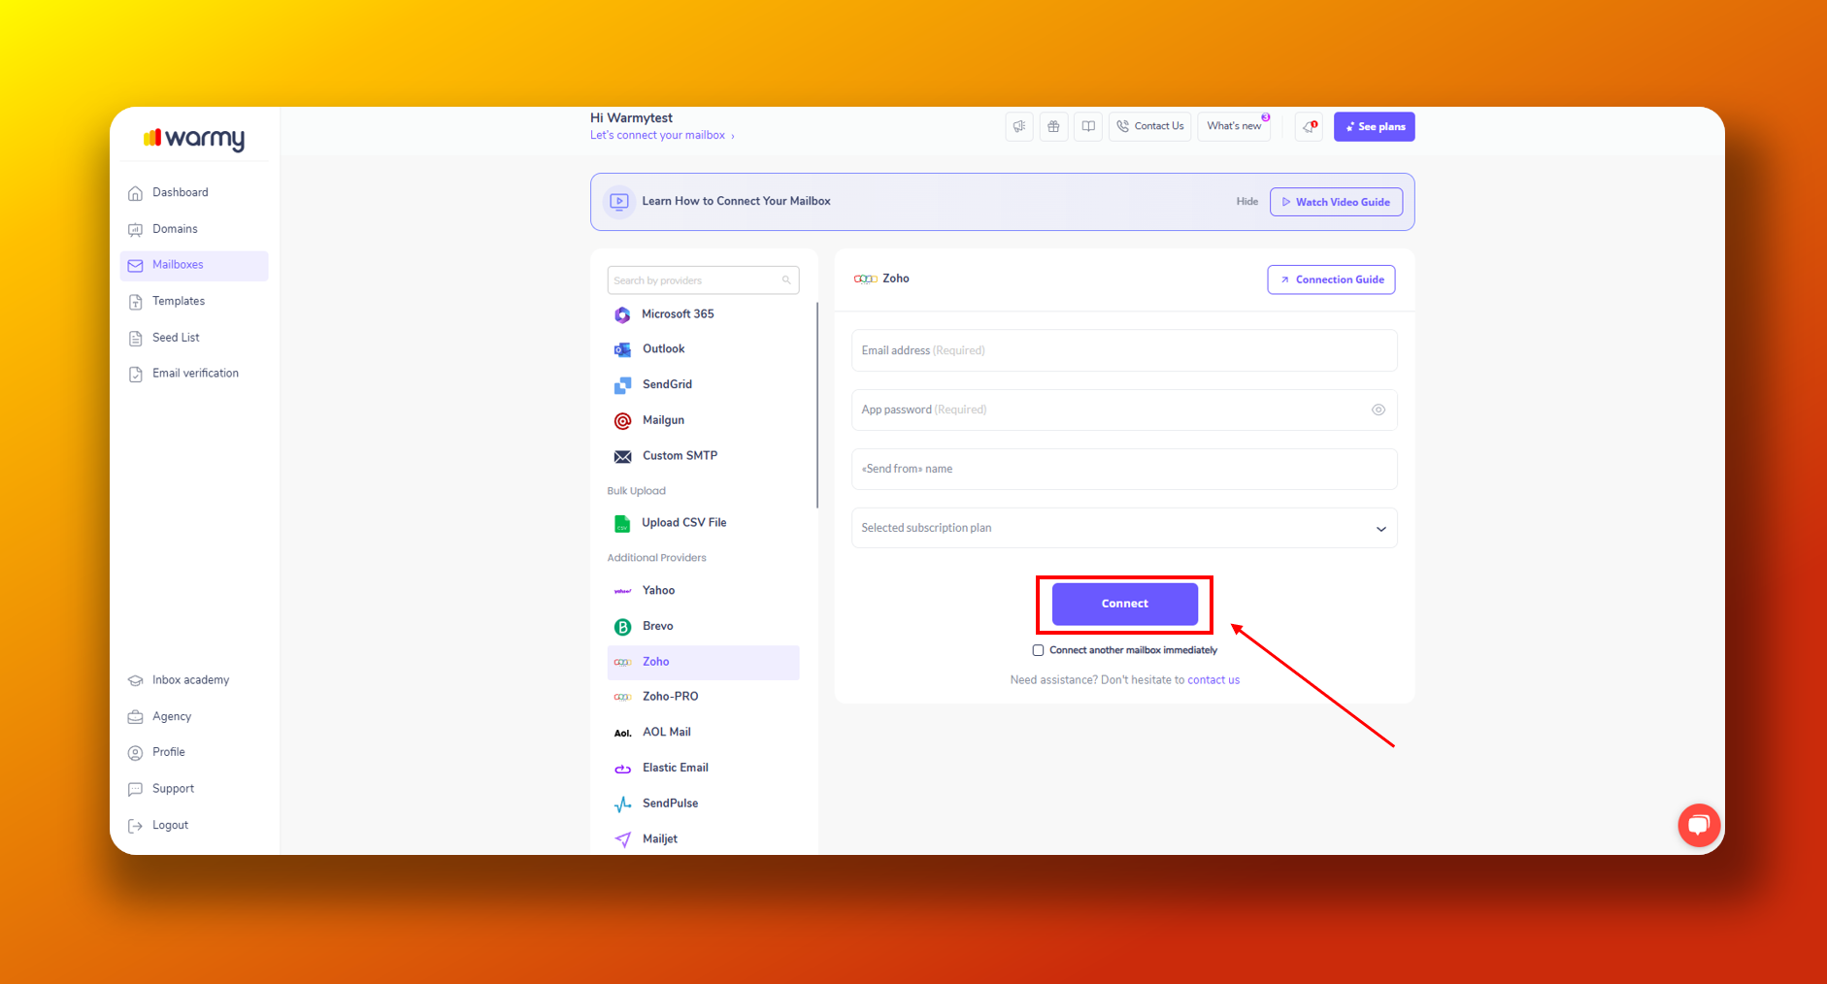The image size is (1827, 984).
Task: Focus the Email address field
Action: 1124,350
